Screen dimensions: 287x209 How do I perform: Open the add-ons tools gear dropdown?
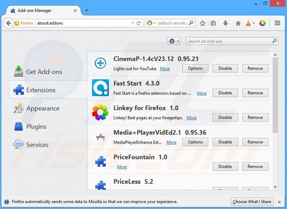[x=174, y=41]
